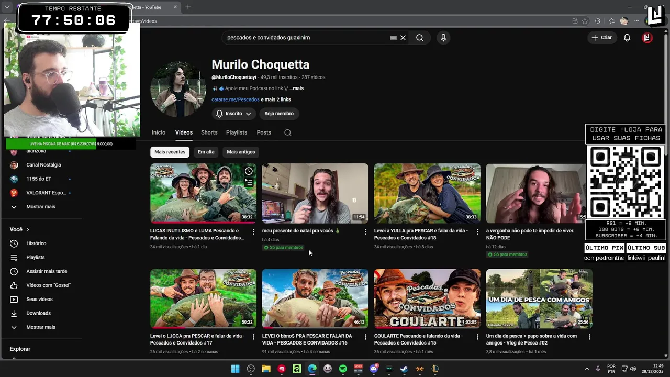Screen dimensions: 670x377
Task: Open Canal Nostalgia subscription in sidebar
Action: click(43, 165)
